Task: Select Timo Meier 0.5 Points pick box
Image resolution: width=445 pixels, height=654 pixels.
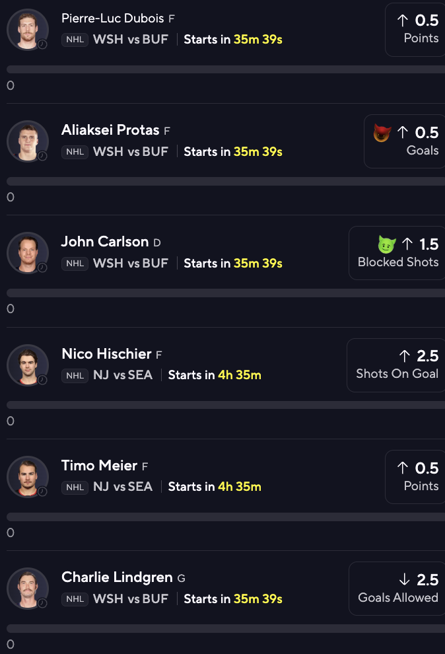Action: pyautogui.click(x=415, y=477)
